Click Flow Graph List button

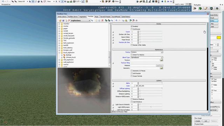point(206,121)
